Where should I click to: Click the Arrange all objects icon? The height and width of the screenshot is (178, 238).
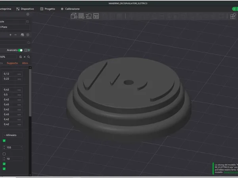click(x=96, y=16)
